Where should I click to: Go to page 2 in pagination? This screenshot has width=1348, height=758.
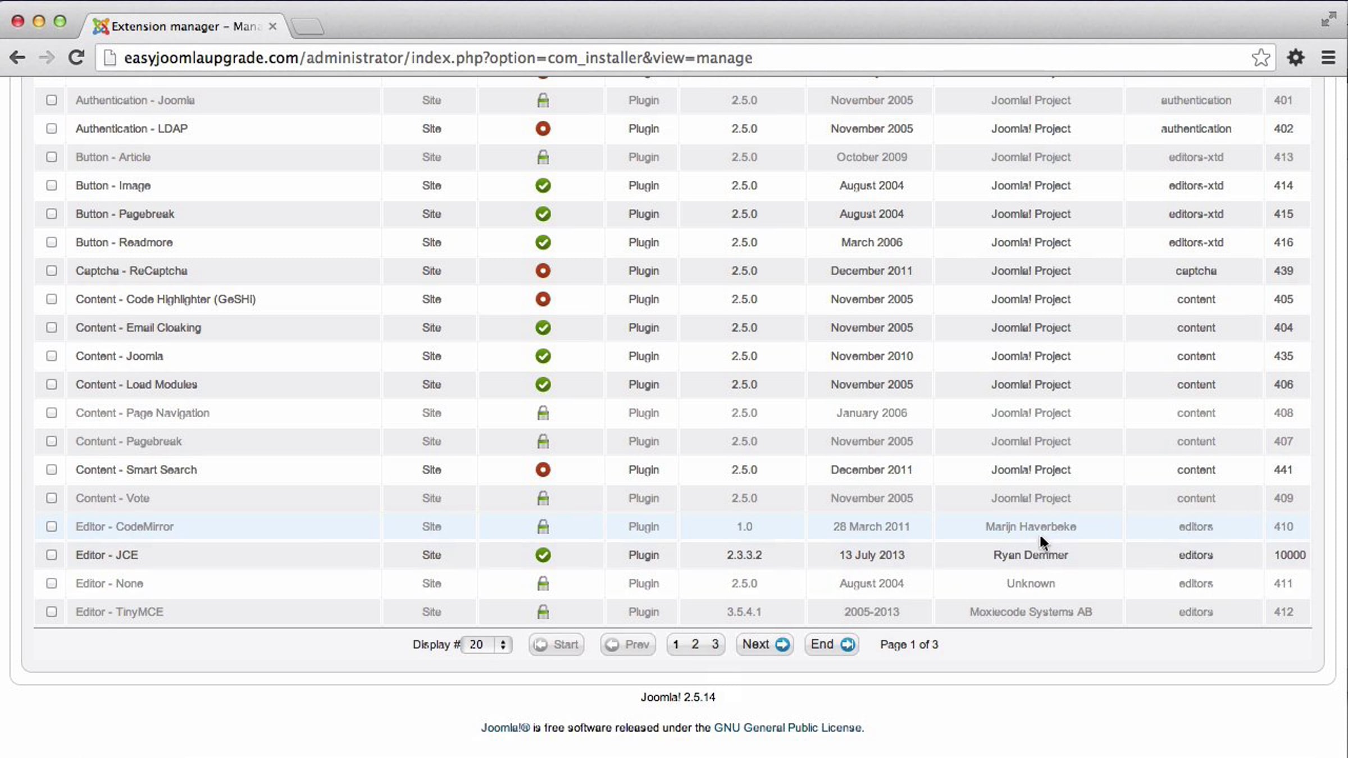tap(695, 645)
